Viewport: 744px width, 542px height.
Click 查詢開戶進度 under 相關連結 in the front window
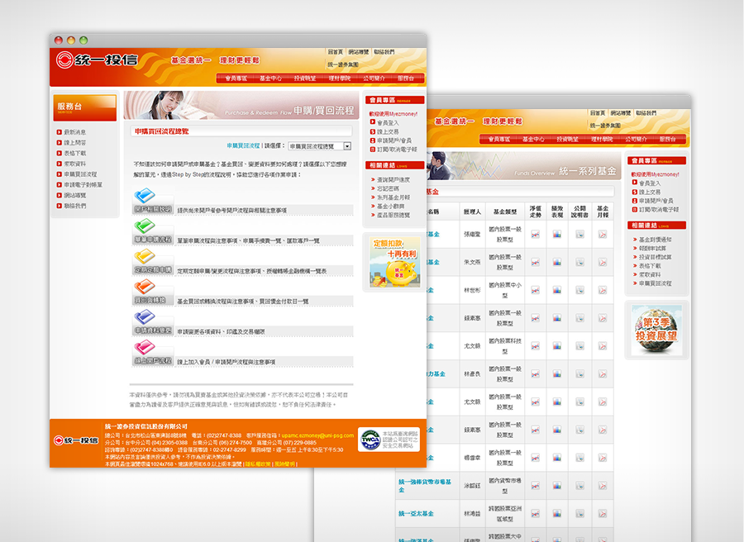point(393,180)
